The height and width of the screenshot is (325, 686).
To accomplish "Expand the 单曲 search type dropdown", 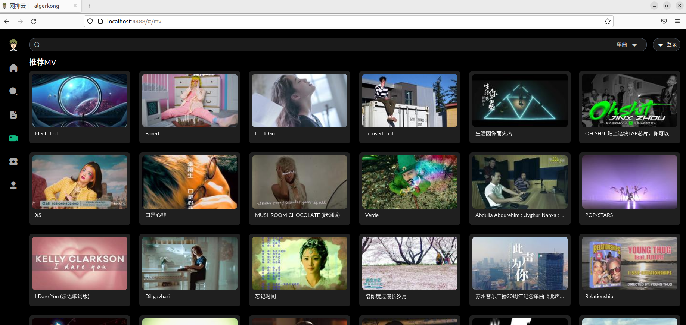I will pyautogui.click(x=627, y=45).
